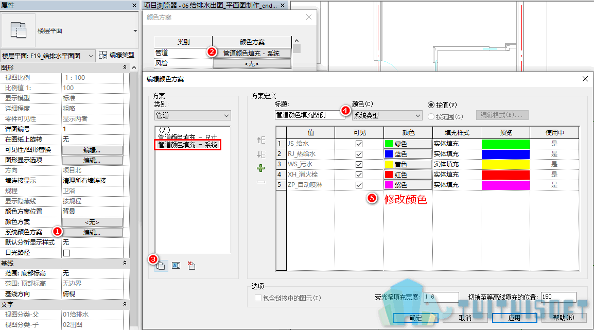Open the 楼层平面 type selector dropdown arrow
Screen dimensions: 594x330
(x=135, y=31)
